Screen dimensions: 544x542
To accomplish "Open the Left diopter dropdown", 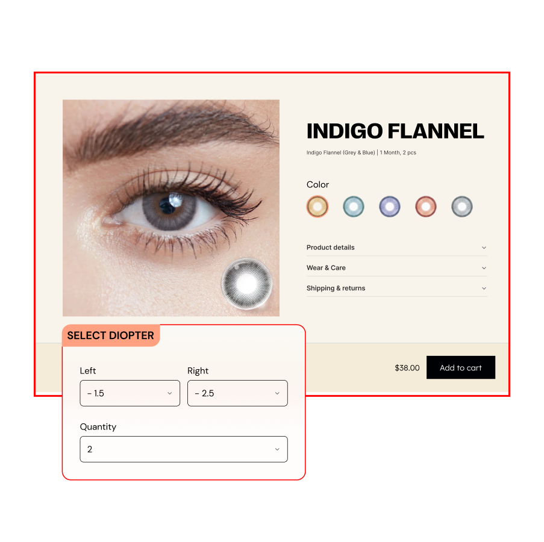I will [130, 393].
